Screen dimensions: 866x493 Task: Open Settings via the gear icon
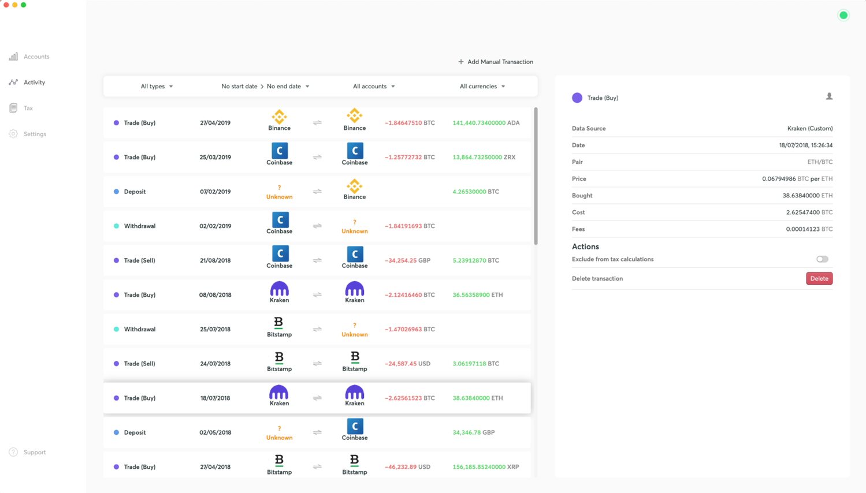[x=13, y=134]
